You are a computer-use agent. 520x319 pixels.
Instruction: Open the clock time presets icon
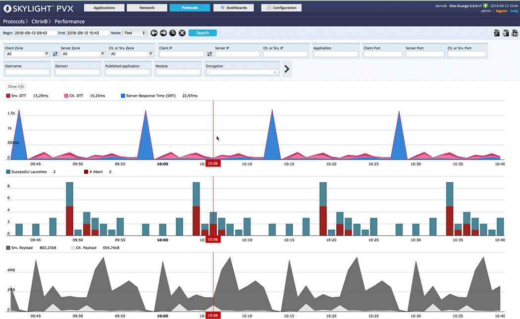172,33
